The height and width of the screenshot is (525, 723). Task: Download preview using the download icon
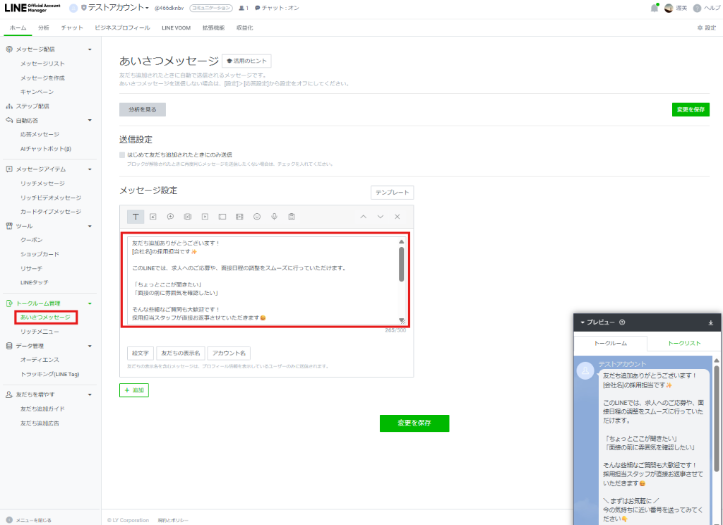(x=710, y=322)
